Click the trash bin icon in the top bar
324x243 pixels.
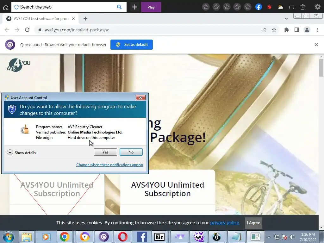tap(302, 7)
